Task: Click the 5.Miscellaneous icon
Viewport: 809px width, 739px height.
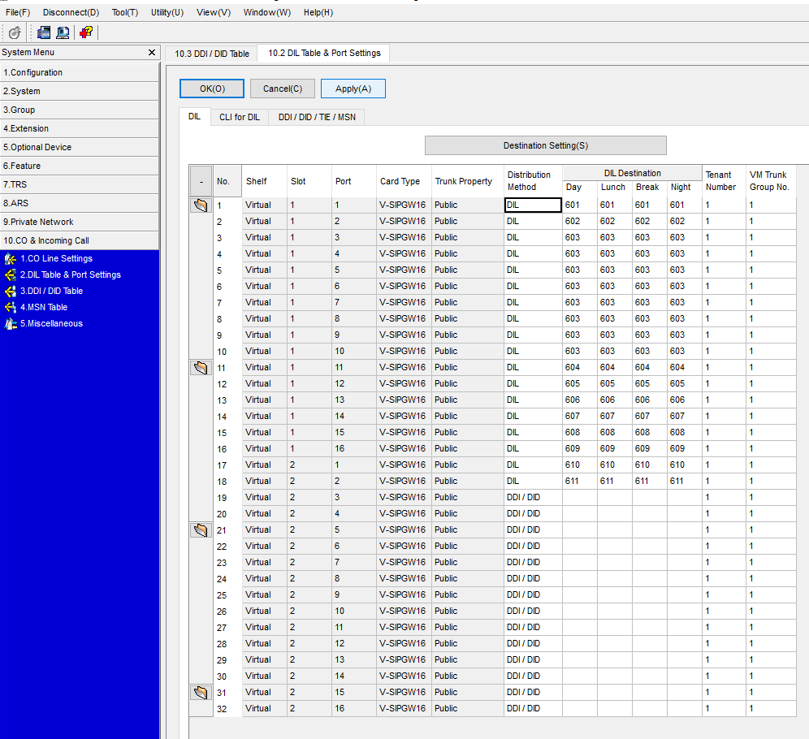Action: tap(11, 324)
